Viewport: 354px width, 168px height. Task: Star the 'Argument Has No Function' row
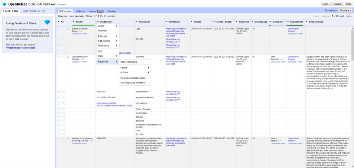[x=59, y=57]
